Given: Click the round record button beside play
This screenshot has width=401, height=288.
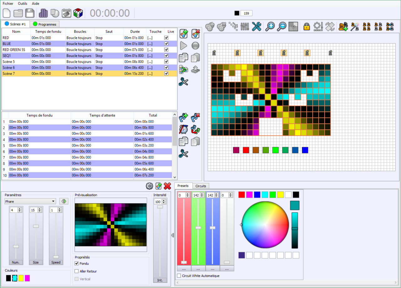Looking at the screenshot, I should tap(195, 46).
